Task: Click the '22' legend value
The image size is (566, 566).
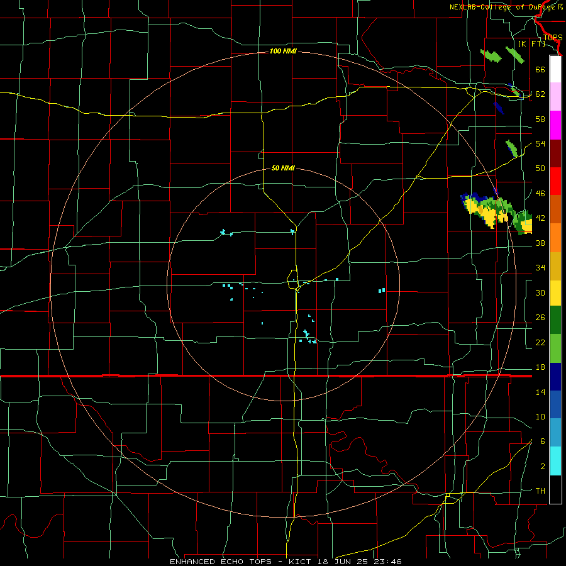Action: click(x=540, y=342)
